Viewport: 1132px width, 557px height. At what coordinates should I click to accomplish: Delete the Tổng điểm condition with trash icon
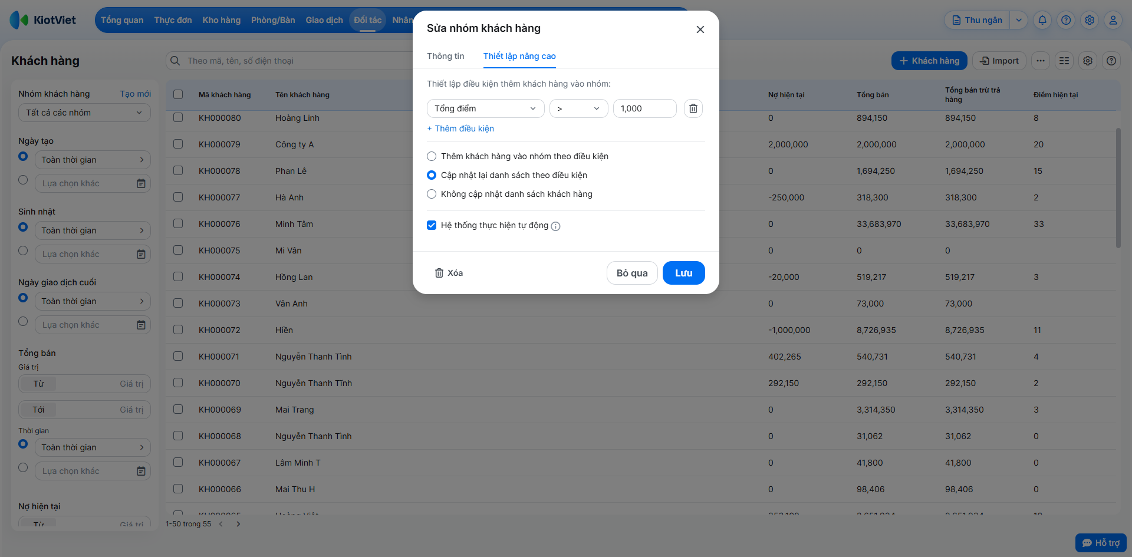693,108
